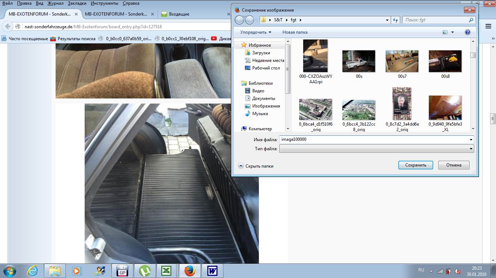Open the Закладки menu
496x278 pixels.
tap(77, 3)
